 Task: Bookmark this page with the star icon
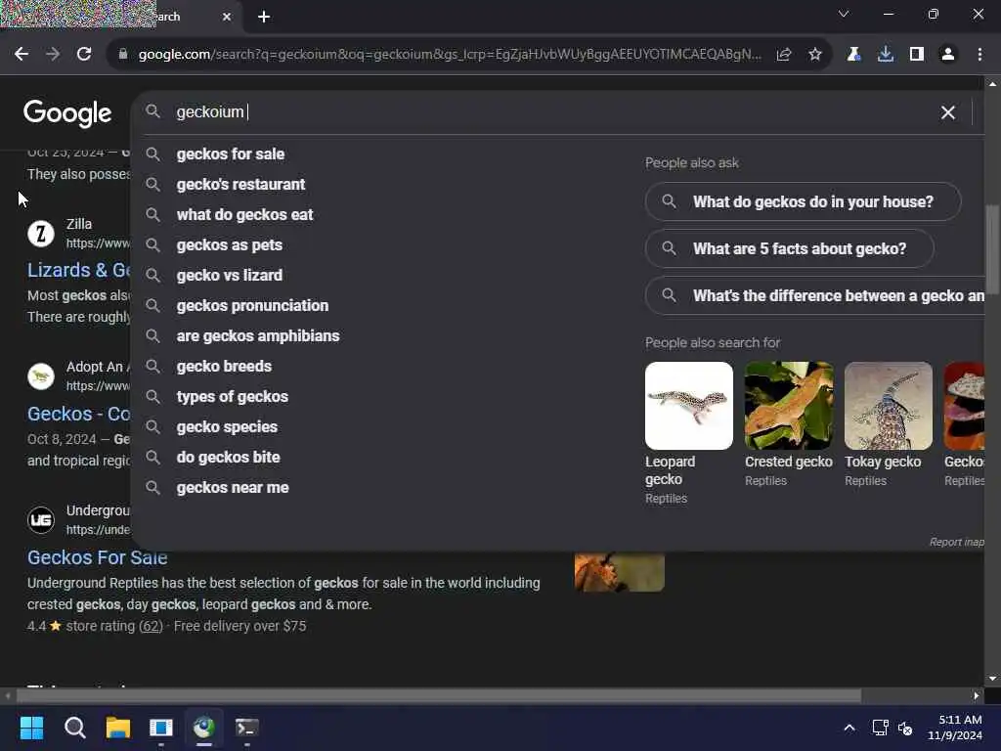815,55
